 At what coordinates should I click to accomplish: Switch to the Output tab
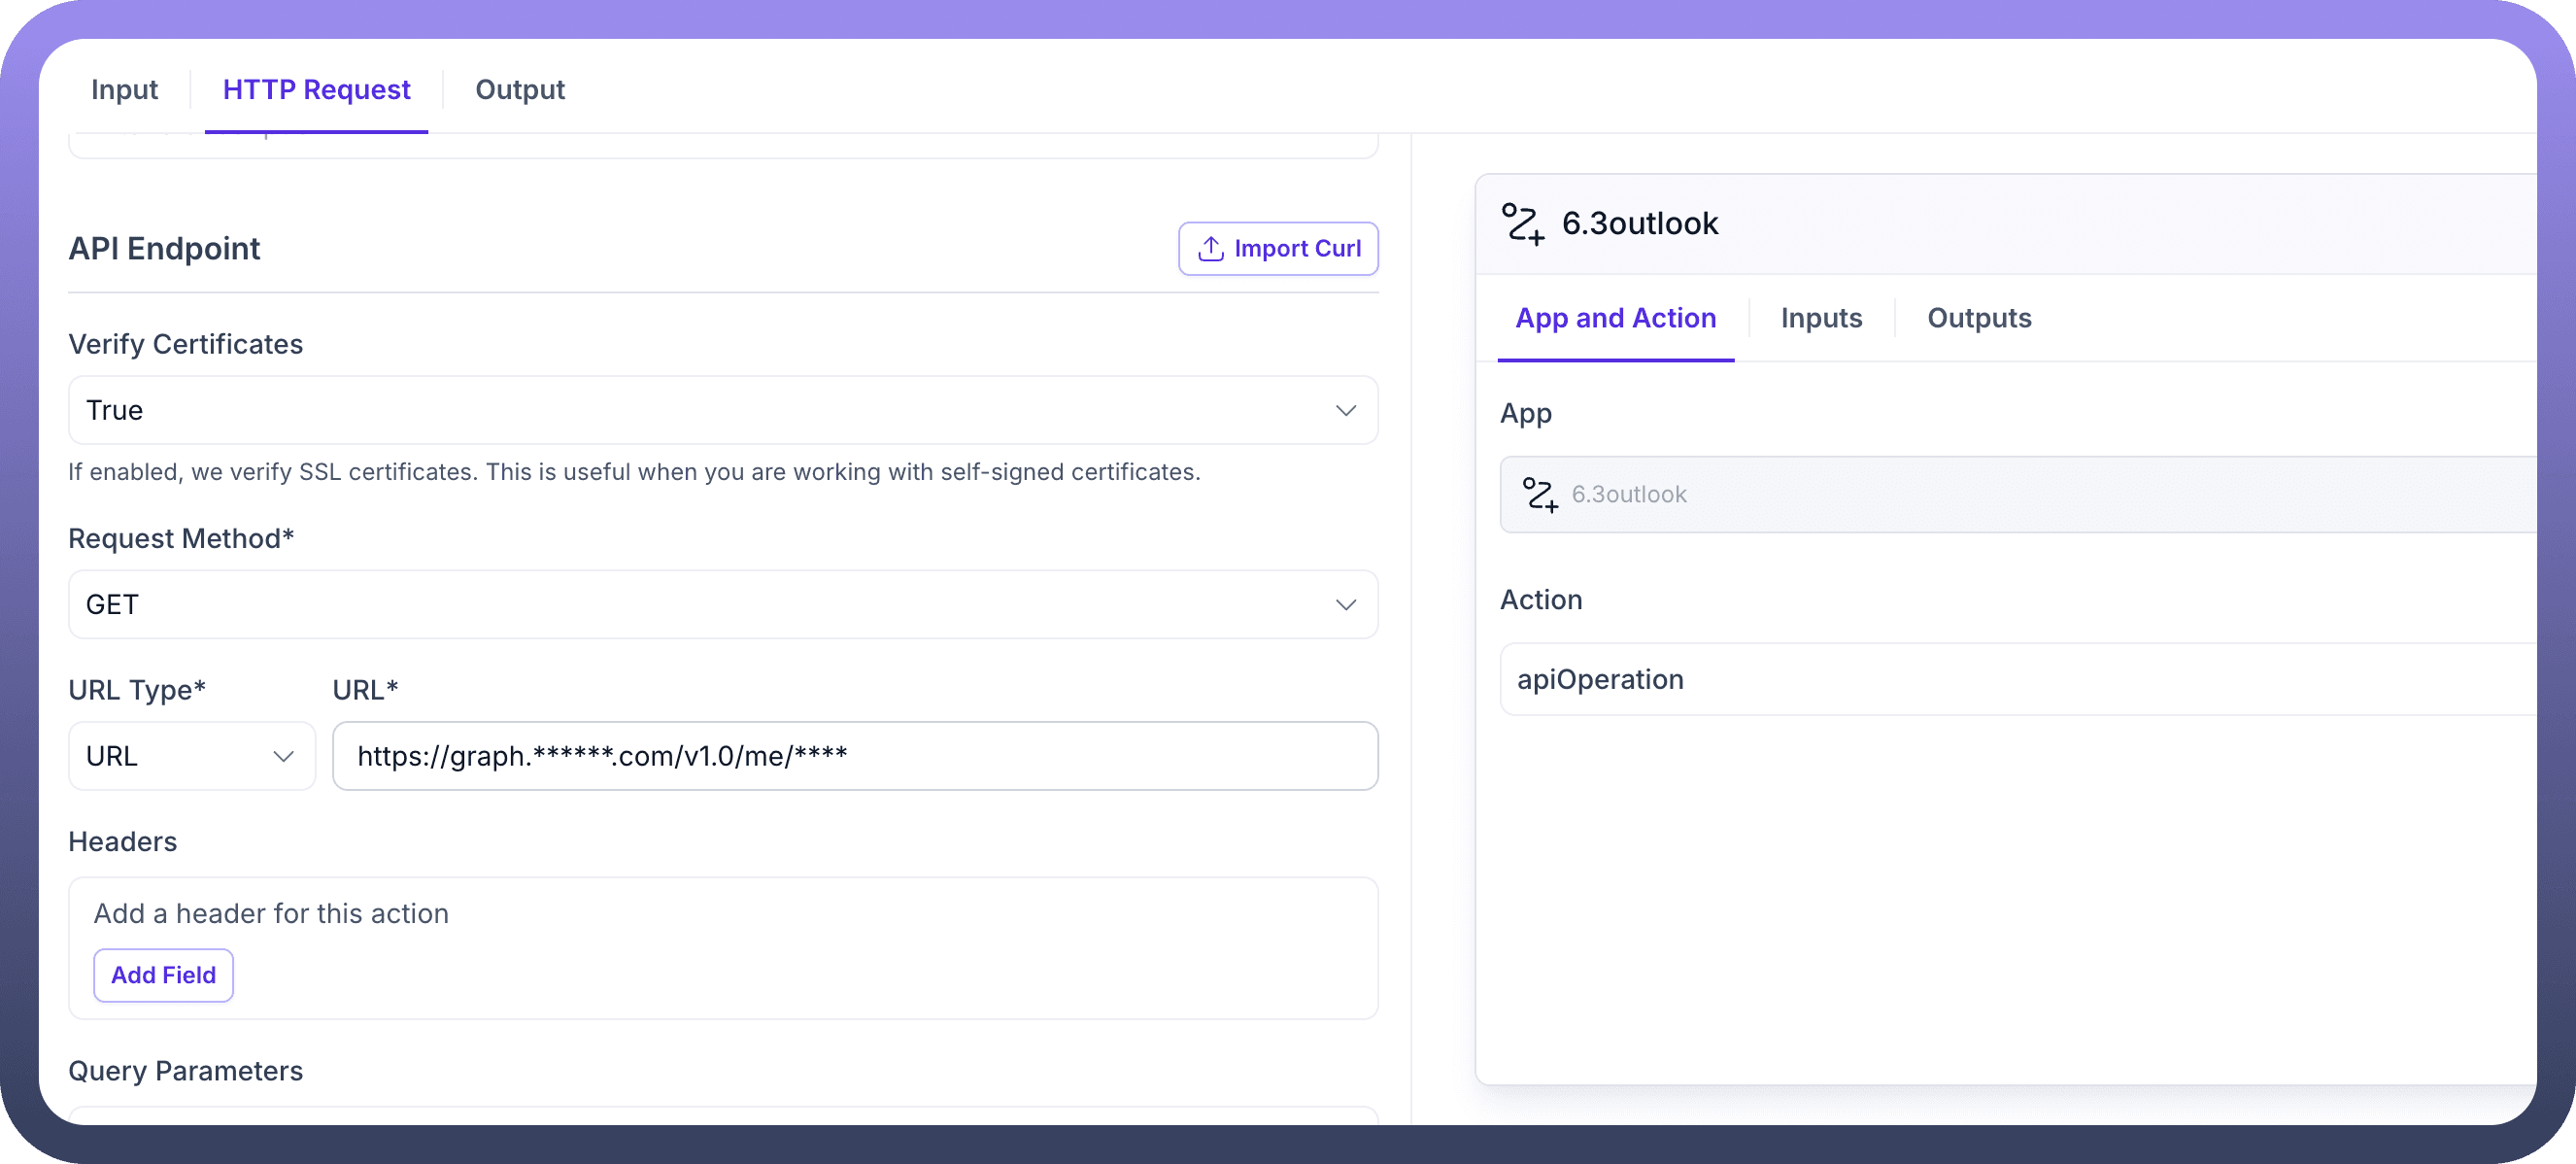[x=519, y=90]
